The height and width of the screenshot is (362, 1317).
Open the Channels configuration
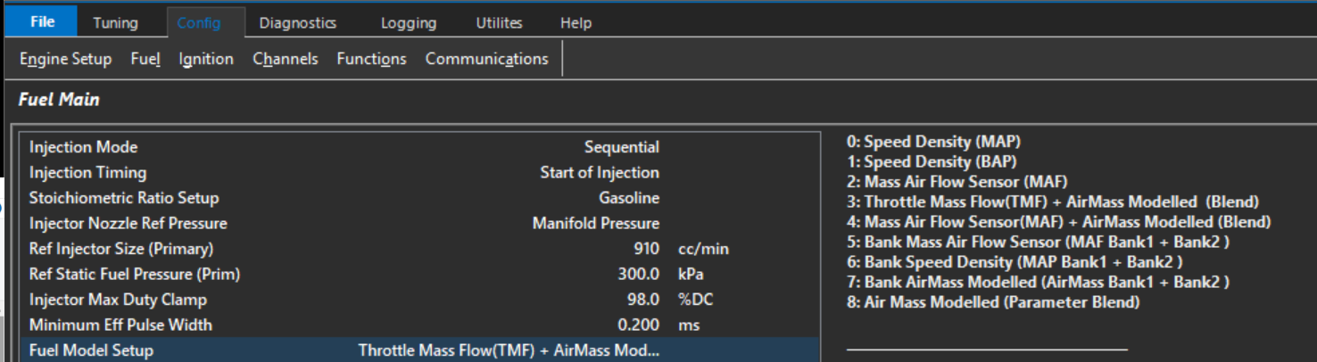(x=285, y=59)
